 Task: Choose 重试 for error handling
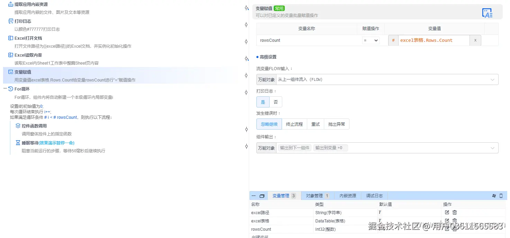click(316, 124)
